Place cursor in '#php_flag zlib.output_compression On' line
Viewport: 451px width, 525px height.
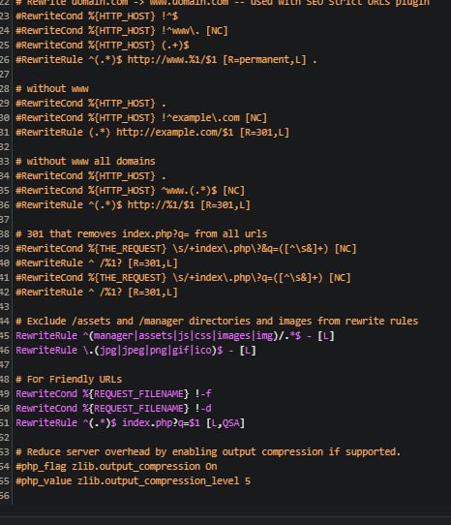coord(116,467)
